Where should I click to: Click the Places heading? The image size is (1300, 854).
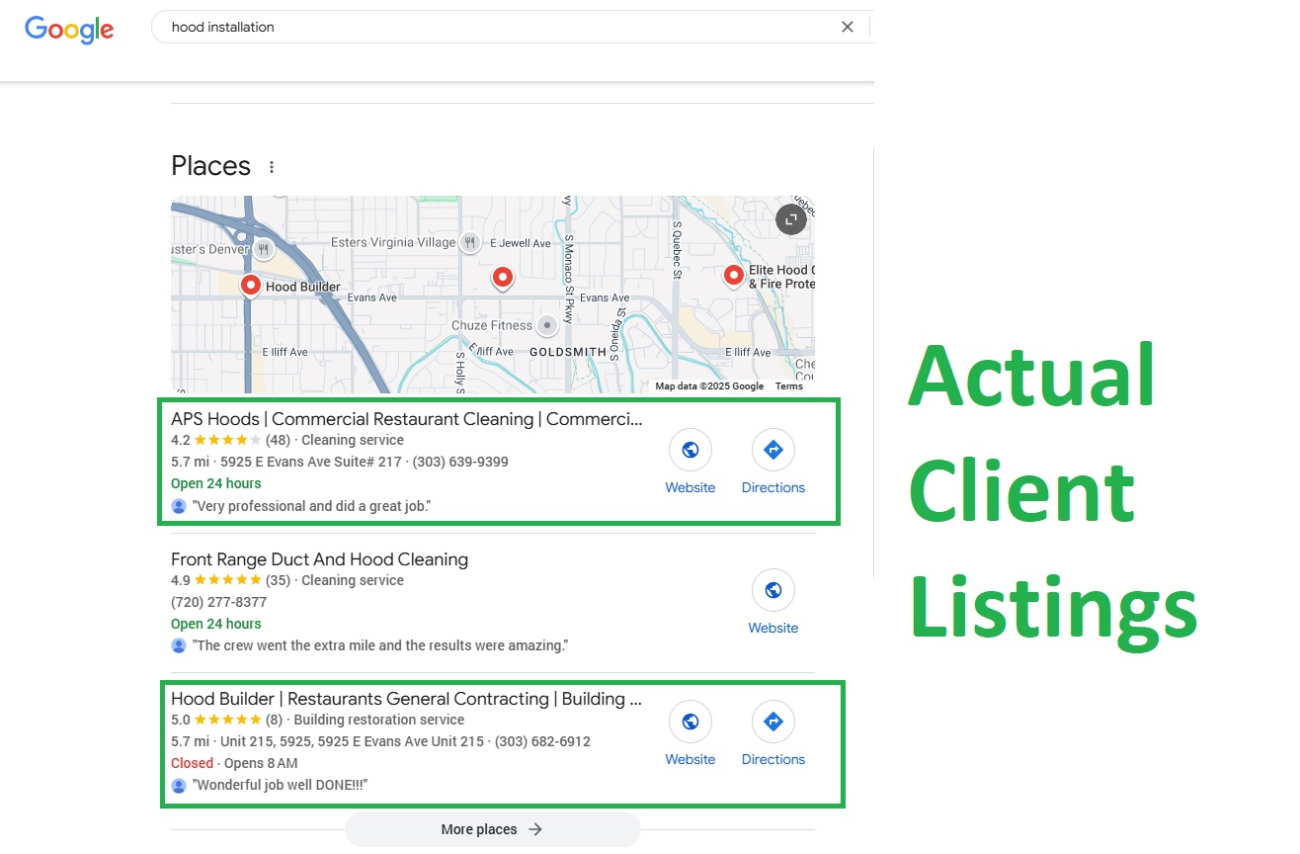[x=211, y=166]
